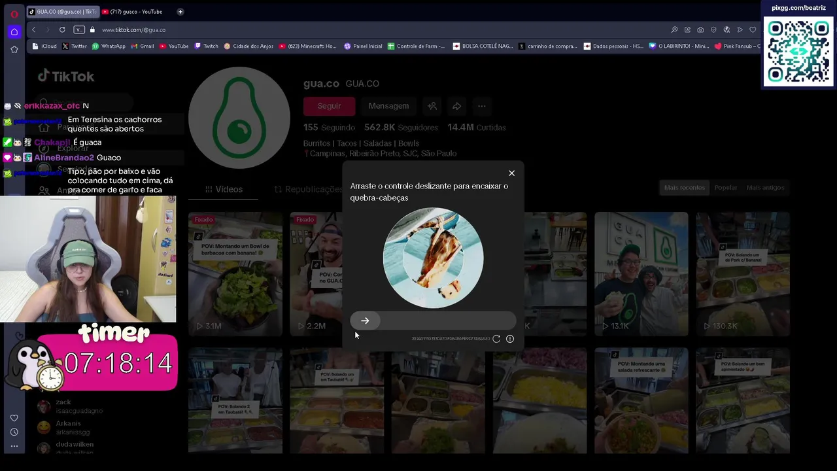Click the gua.co avocado profile picture

239,118
